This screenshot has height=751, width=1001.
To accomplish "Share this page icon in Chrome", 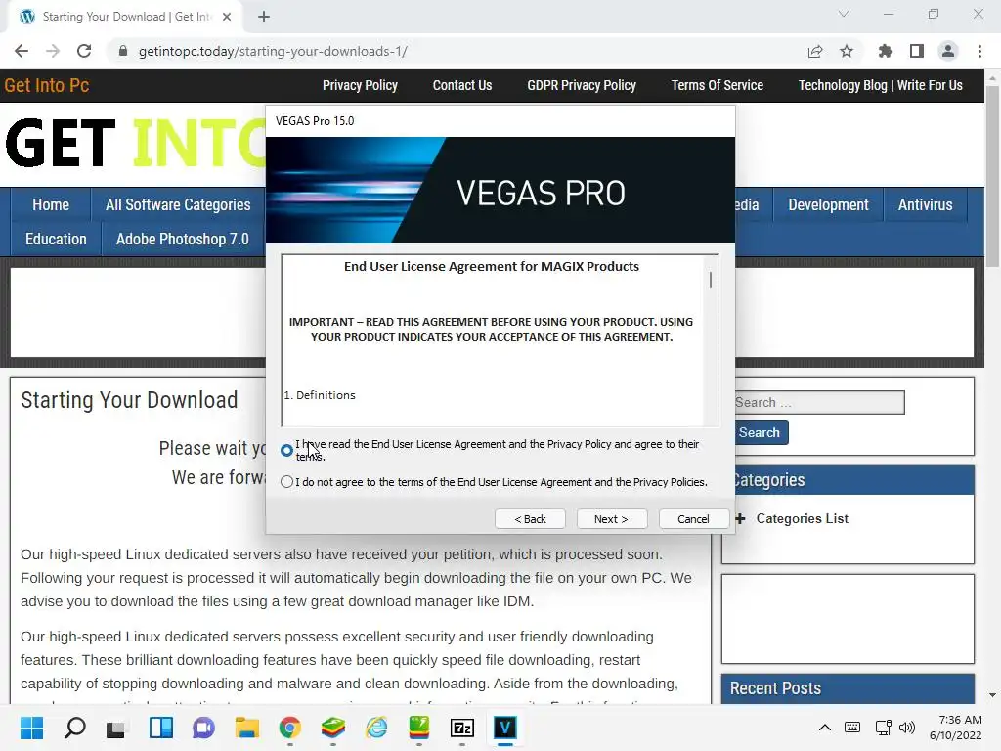I will 815,51.
